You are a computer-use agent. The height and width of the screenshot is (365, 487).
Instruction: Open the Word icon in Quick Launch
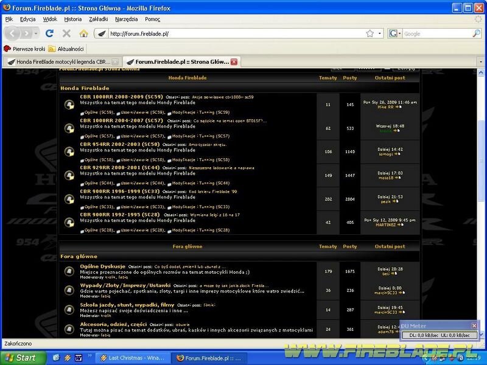(x=79, y=358)
